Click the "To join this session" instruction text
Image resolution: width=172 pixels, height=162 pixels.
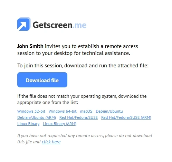(x=83, y=66)
